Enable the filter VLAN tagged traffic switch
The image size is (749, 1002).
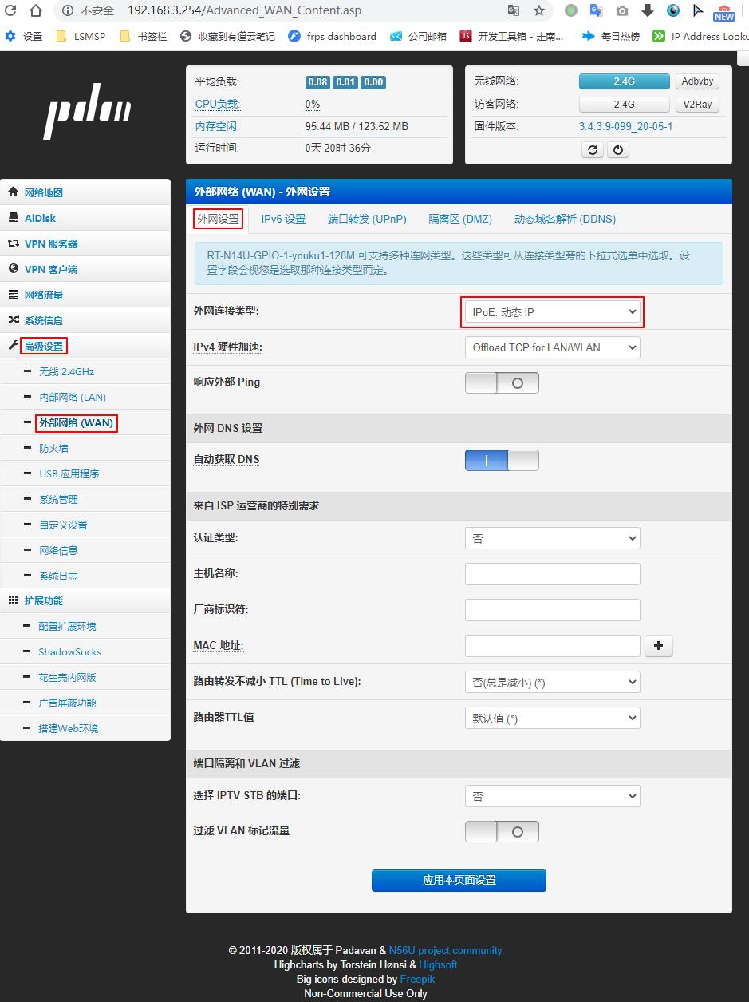point(502,831)
